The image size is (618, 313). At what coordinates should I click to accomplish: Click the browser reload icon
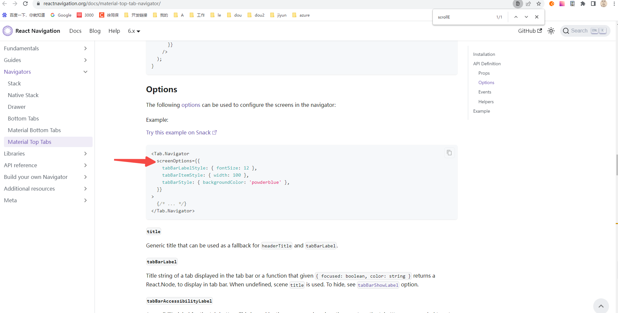click(x=25, y=4)
